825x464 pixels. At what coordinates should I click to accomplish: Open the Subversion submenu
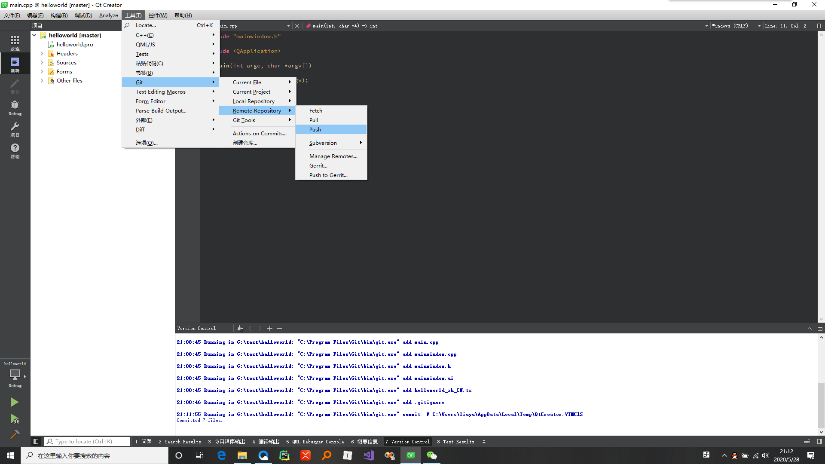[x=331, y=143]
